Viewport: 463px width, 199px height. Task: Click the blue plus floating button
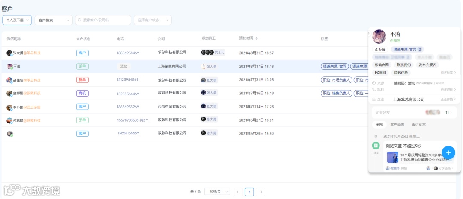pos(448,152)
